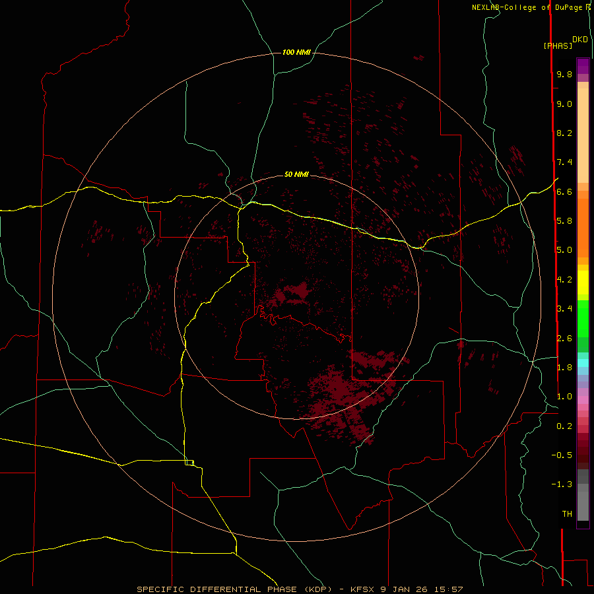Click the "8.2" scale value
Image resolution: width=594 pixels, height=594 pixels.
pos(564,133)
